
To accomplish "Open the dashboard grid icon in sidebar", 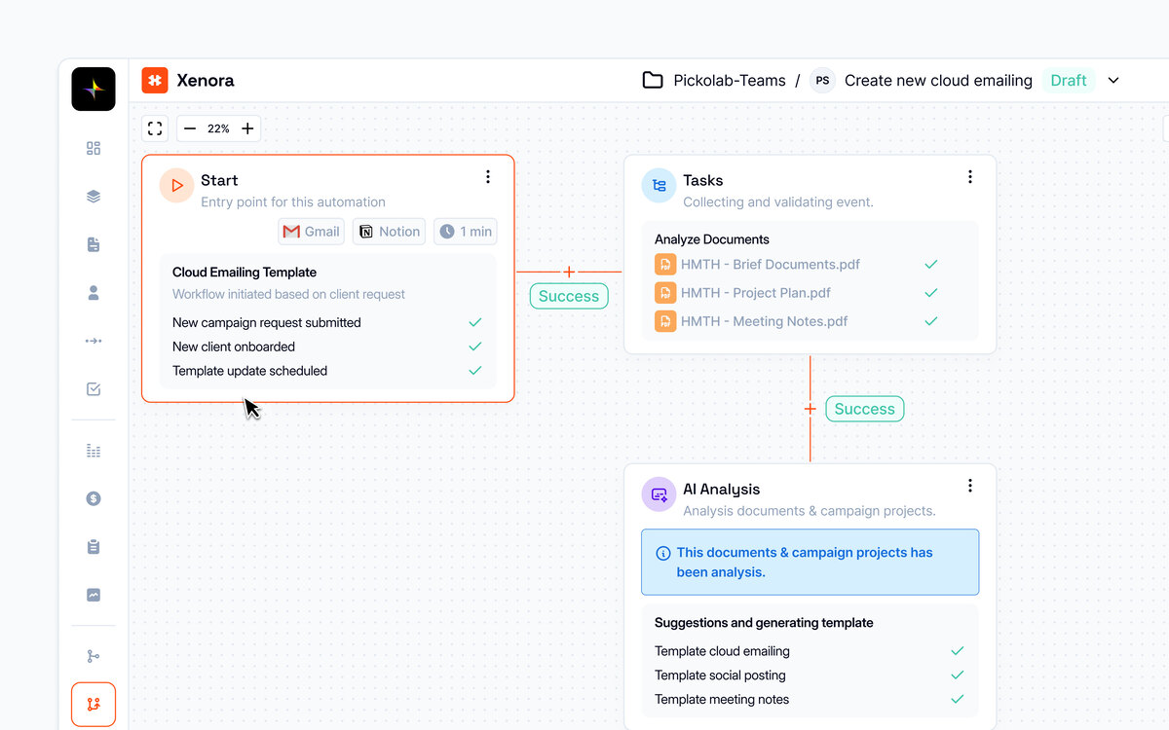I will click(x=94, y=148).
